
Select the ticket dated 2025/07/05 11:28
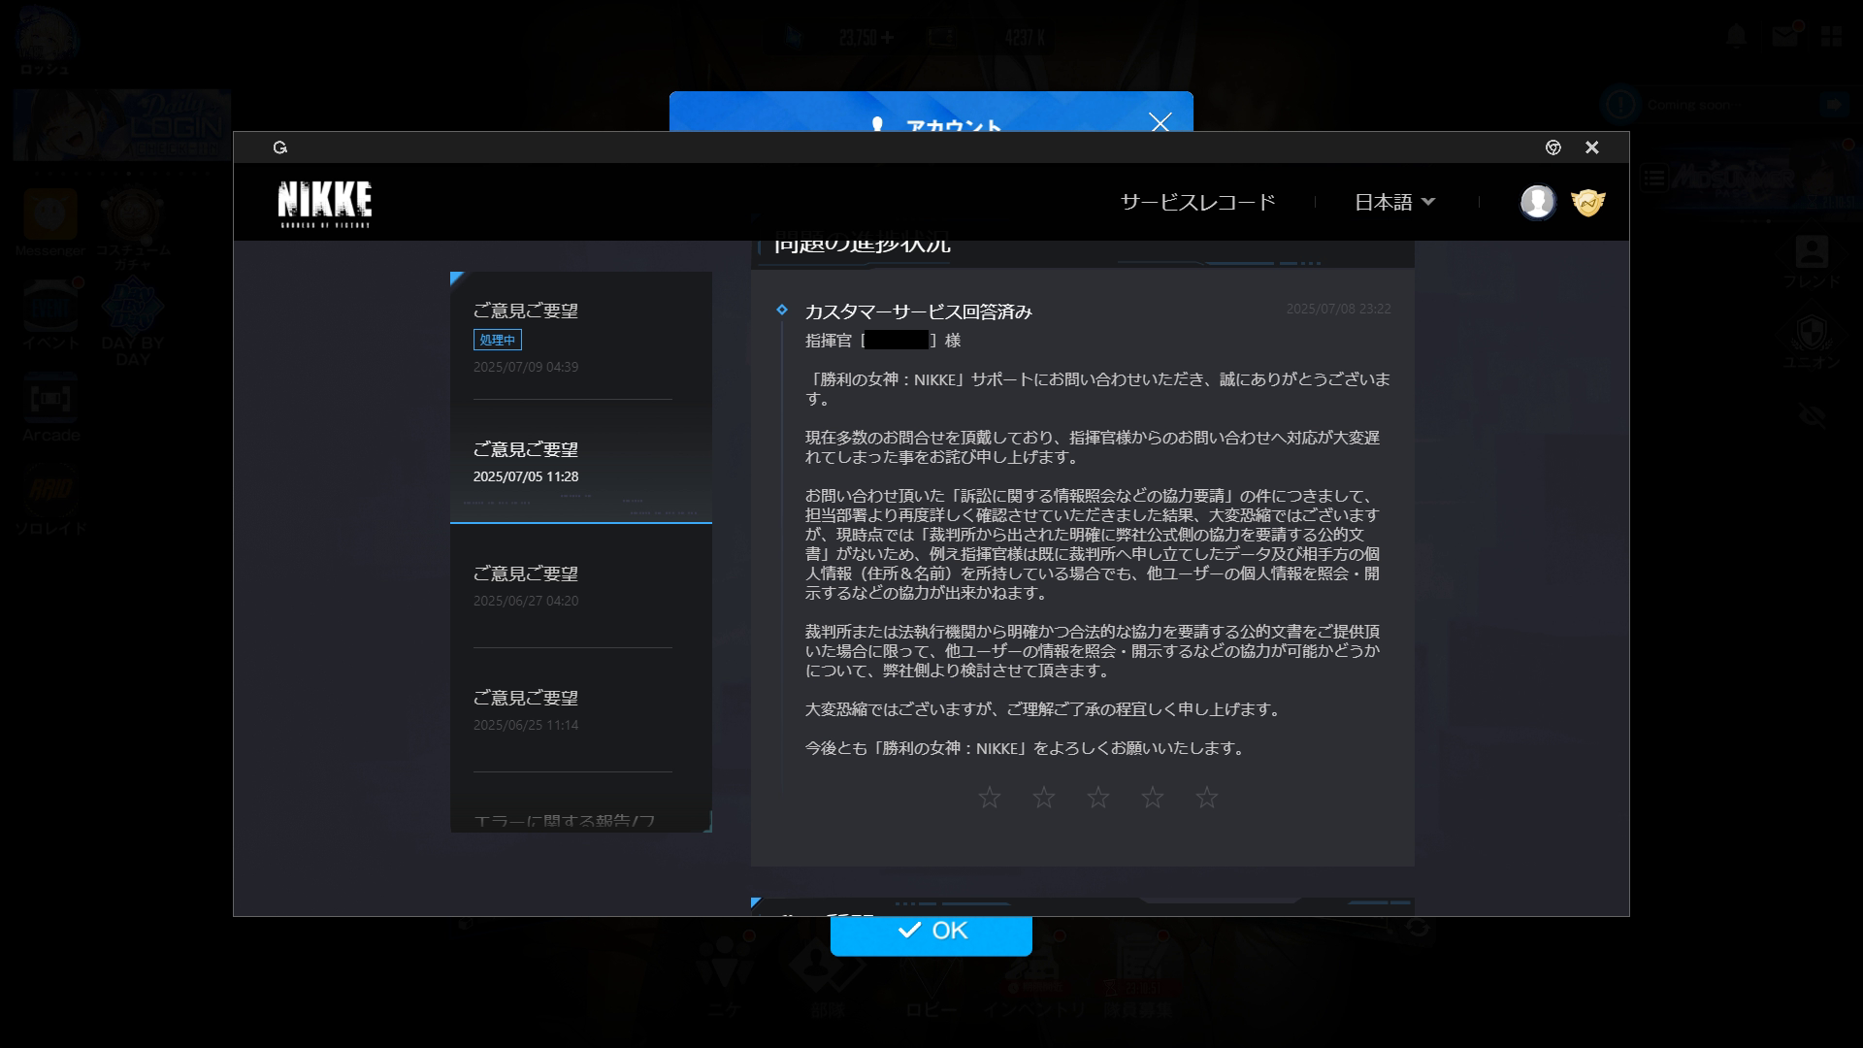[580, 462]
